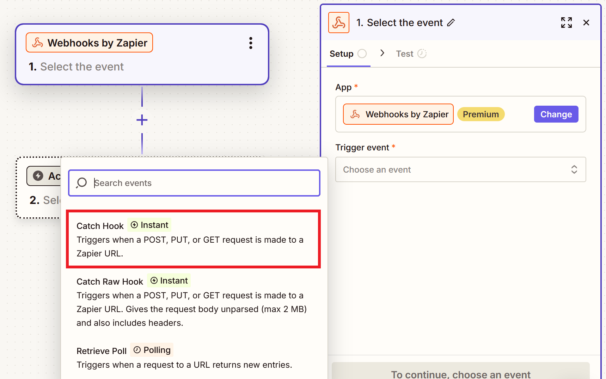Click the Premium badge
The height and width of the screenshot is (379, 606).
click(x=480, y=114)
